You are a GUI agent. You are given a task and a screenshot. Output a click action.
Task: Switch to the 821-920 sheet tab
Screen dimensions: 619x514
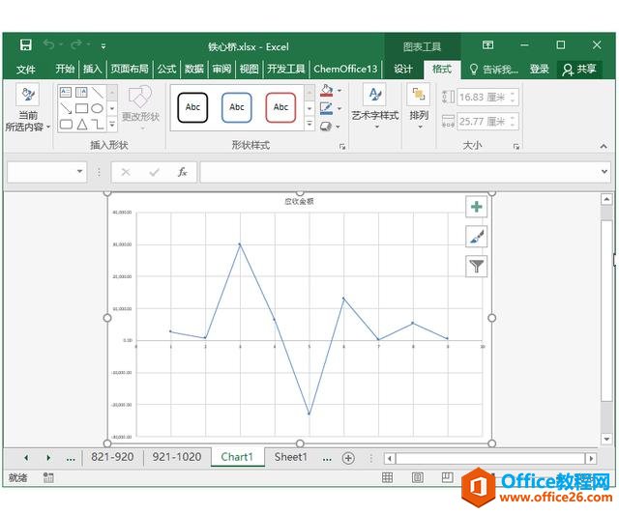point(112,457)
